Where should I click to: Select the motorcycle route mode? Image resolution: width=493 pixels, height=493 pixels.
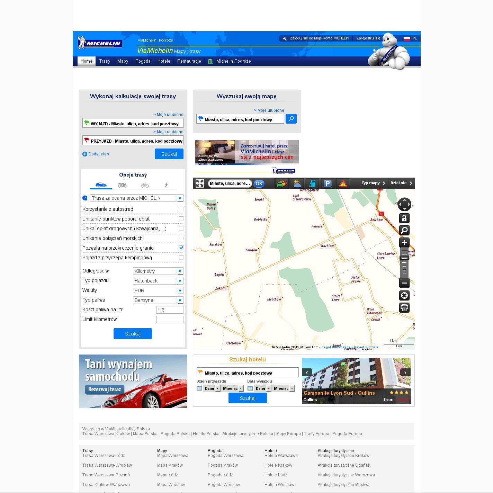pyautogui.click(x=123, y=185)
